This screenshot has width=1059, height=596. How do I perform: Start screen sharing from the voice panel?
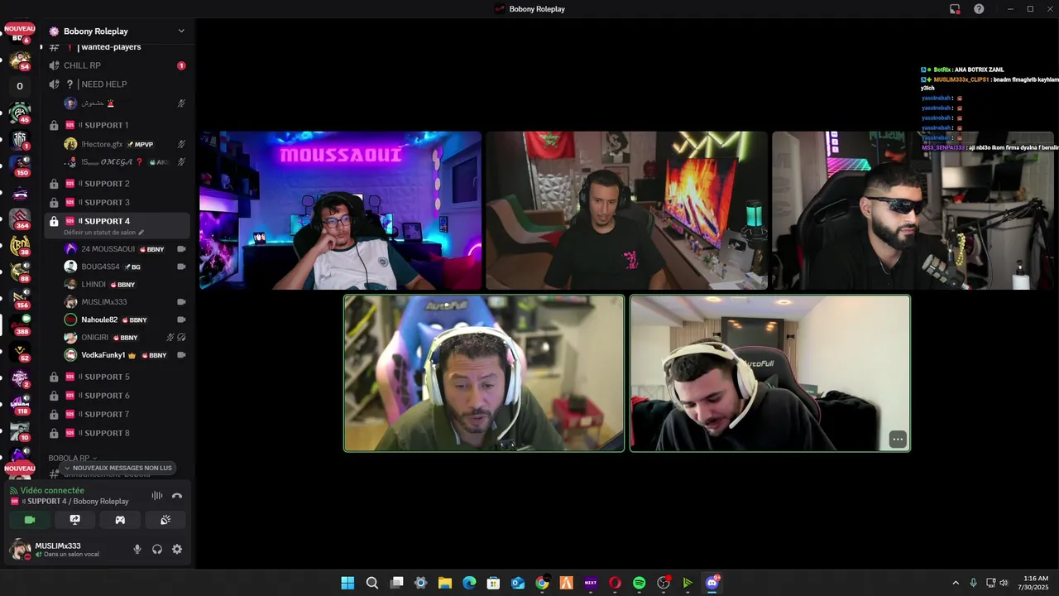pos(74,520)
